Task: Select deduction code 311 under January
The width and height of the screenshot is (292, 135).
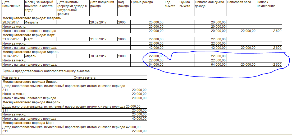Action: (5, 90)
